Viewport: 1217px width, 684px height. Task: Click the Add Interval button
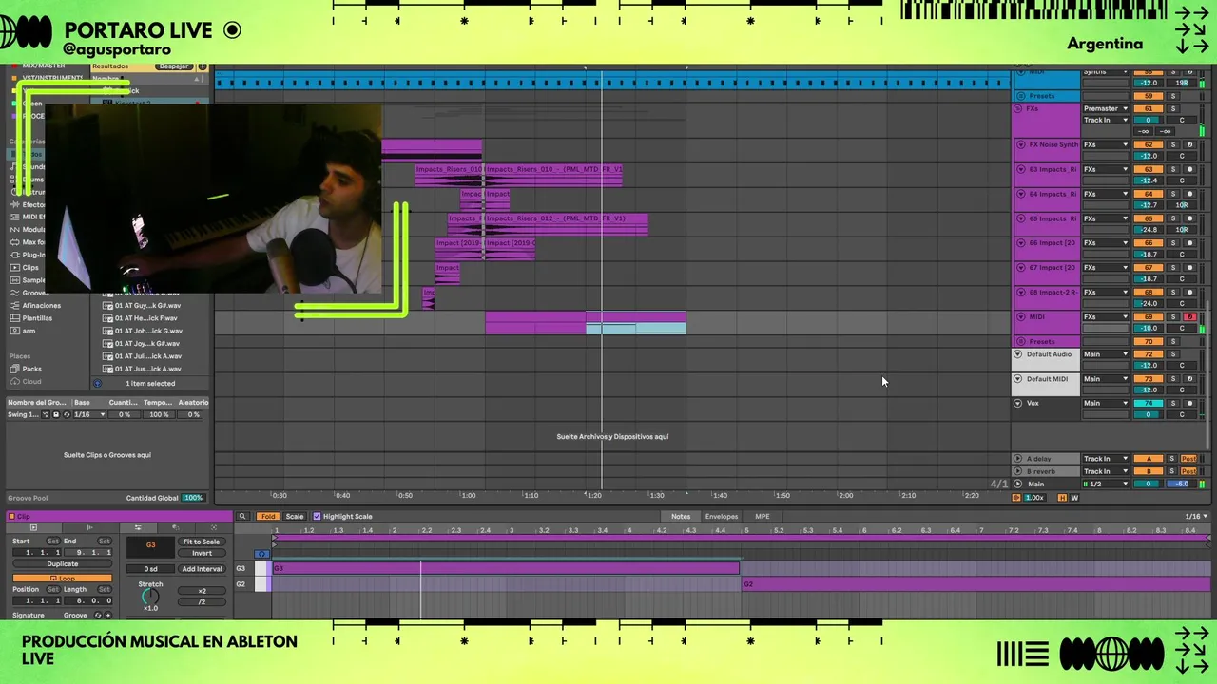click(202, 569)
